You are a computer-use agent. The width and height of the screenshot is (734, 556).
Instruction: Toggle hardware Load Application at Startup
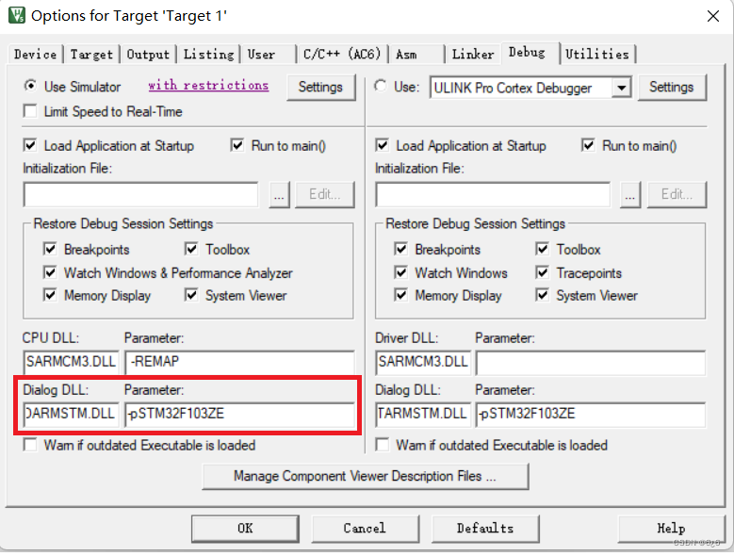382,145
